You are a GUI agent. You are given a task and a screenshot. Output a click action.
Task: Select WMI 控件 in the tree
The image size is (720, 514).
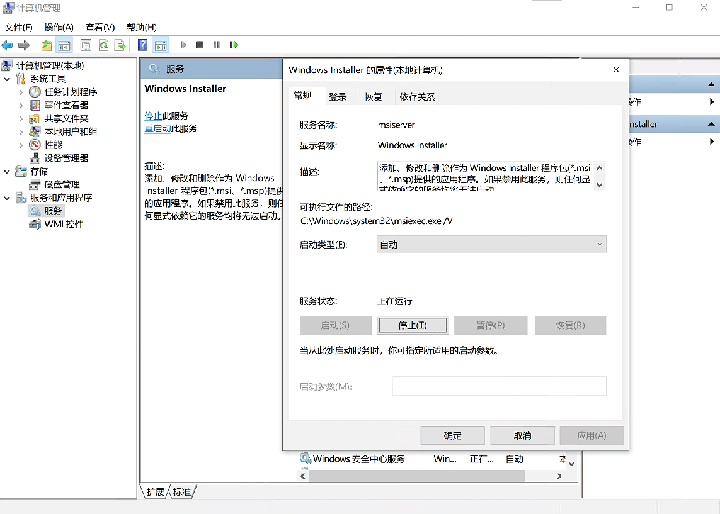[64, 224]
